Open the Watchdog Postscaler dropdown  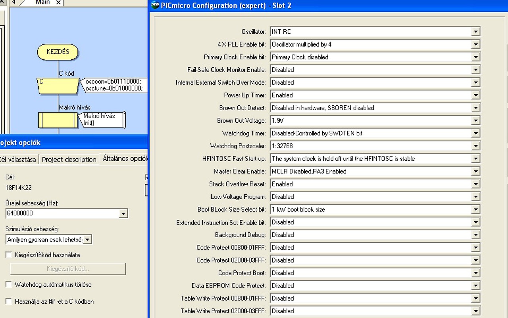tap(476, 146)
